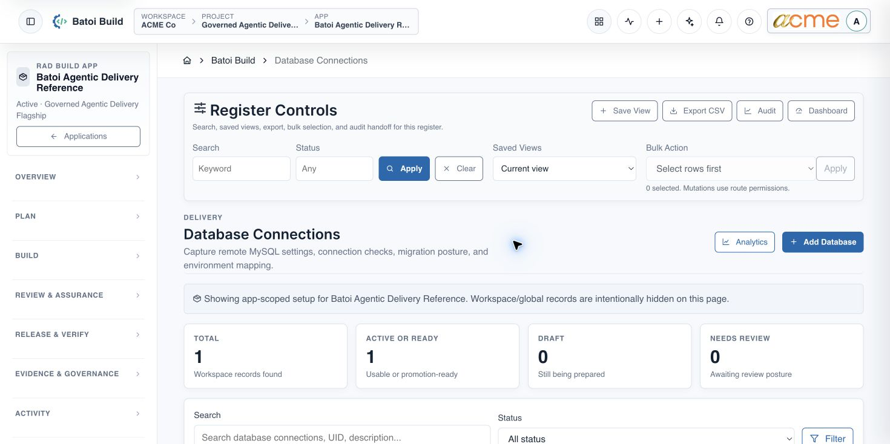This screenshot has width=890, height=444.
Task: Focus the Status Any field
Action: [x=334, y=169]
